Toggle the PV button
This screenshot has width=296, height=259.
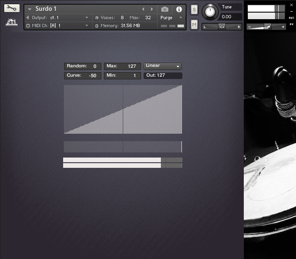[291, 24]
